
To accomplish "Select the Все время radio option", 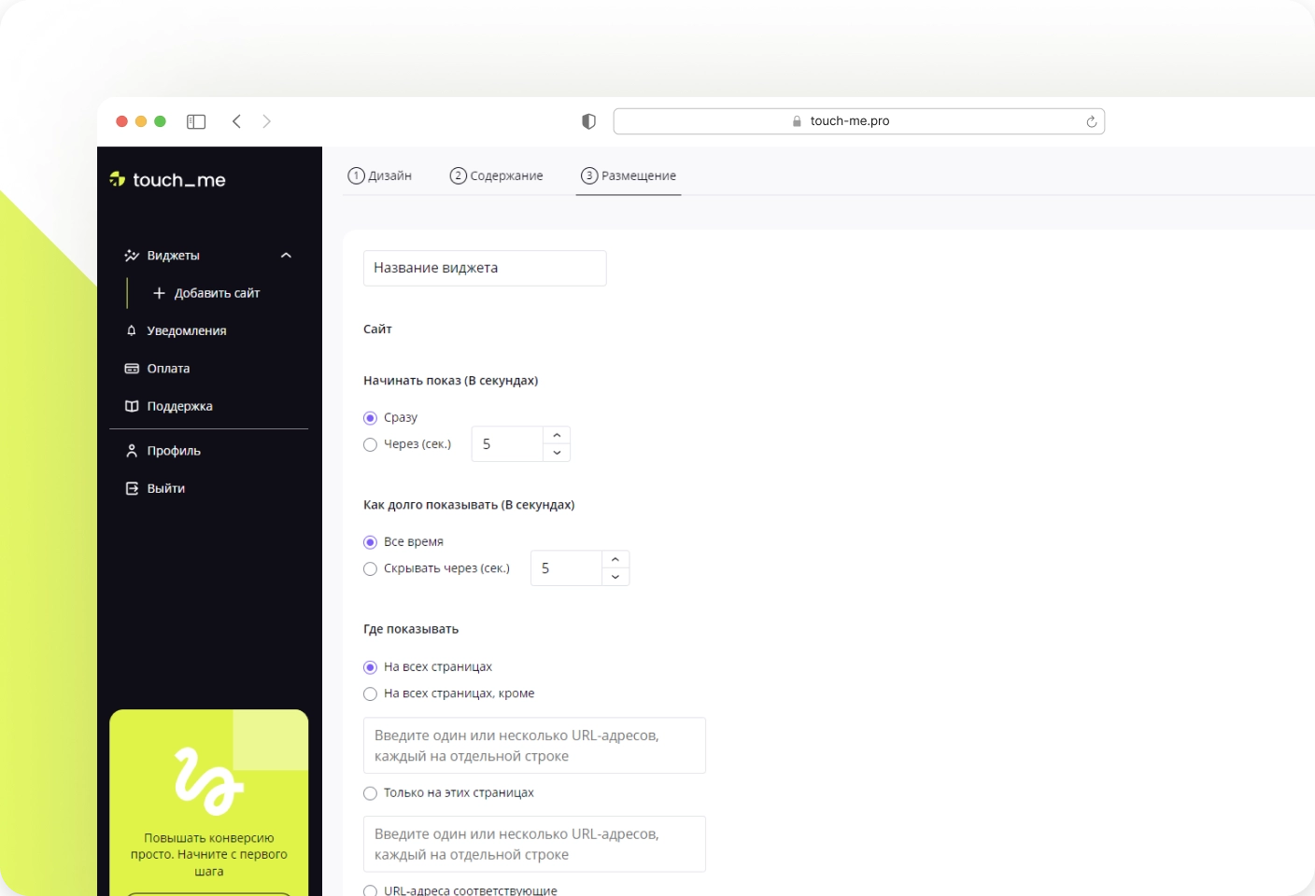I will 370,542.
